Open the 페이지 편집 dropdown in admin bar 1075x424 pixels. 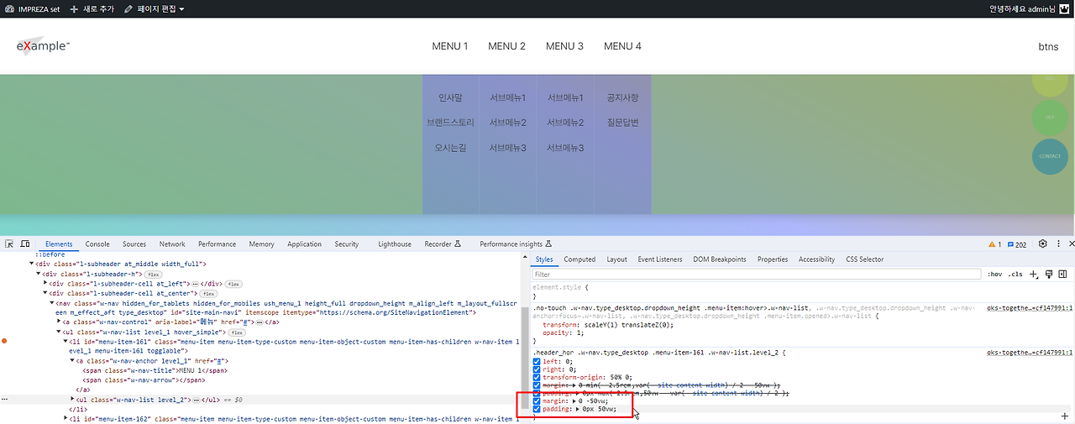[x=155, y=9]
